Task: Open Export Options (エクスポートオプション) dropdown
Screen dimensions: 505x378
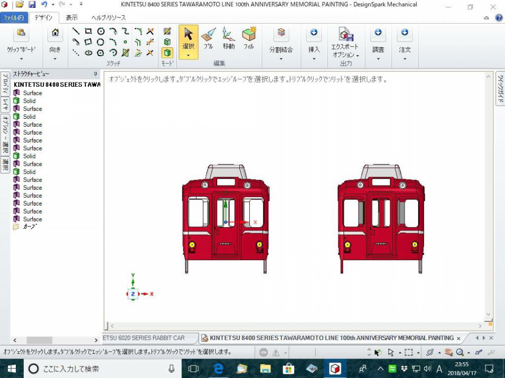Action: 358,56
